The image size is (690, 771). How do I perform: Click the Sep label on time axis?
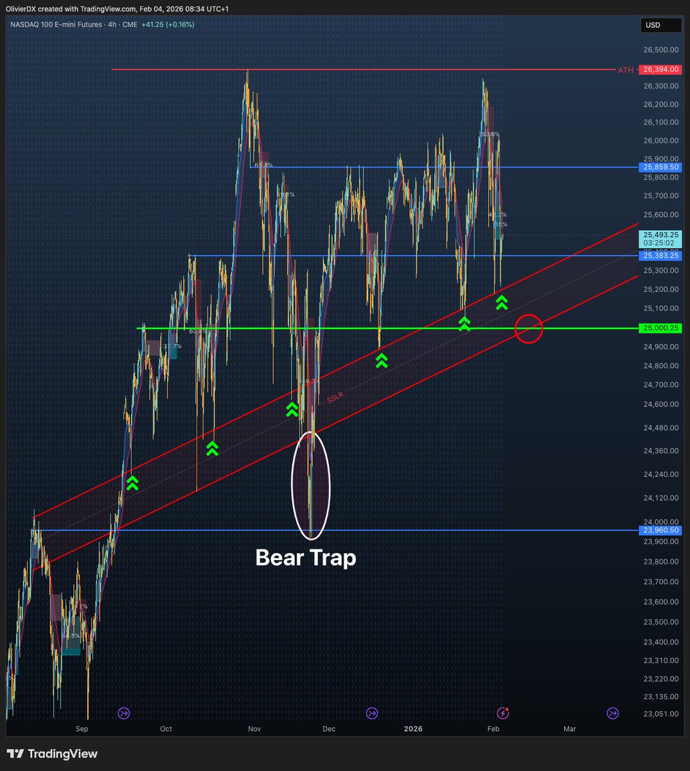pos(82,729)
